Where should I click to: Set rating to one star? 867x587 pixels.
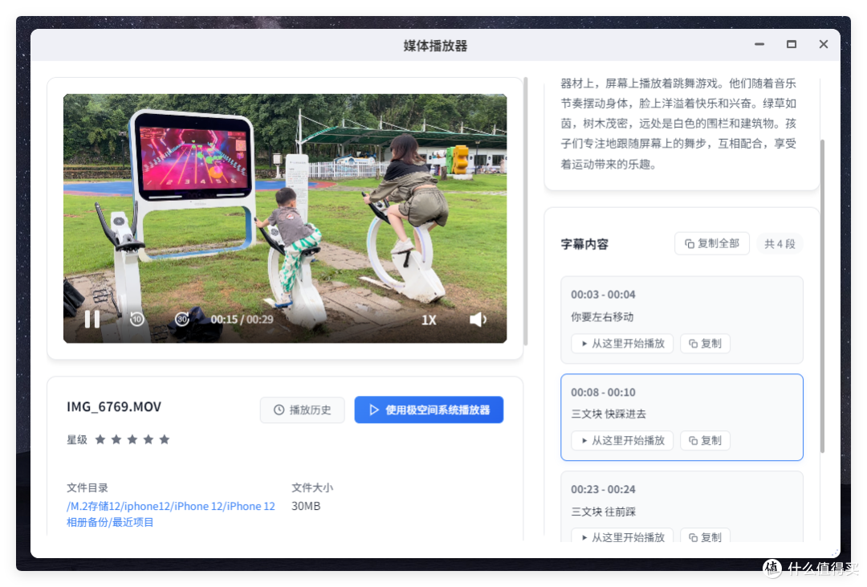tap(100, 439)
